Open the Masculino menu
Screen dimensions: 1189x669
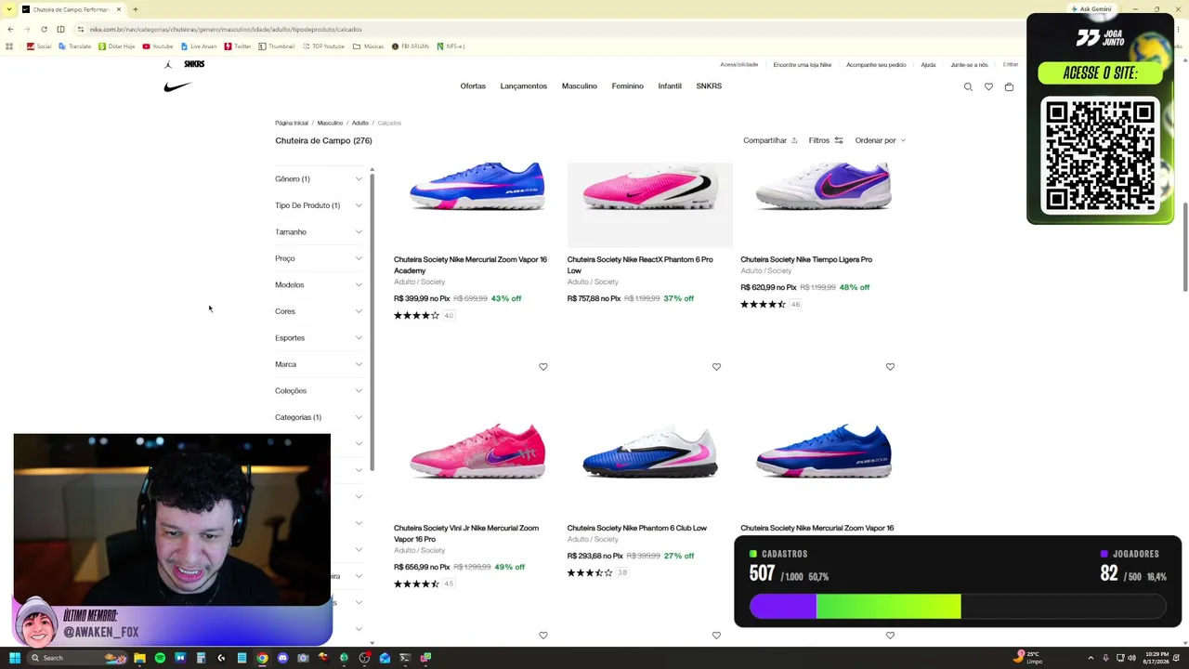pyautogui.click(x=579, y=86)
